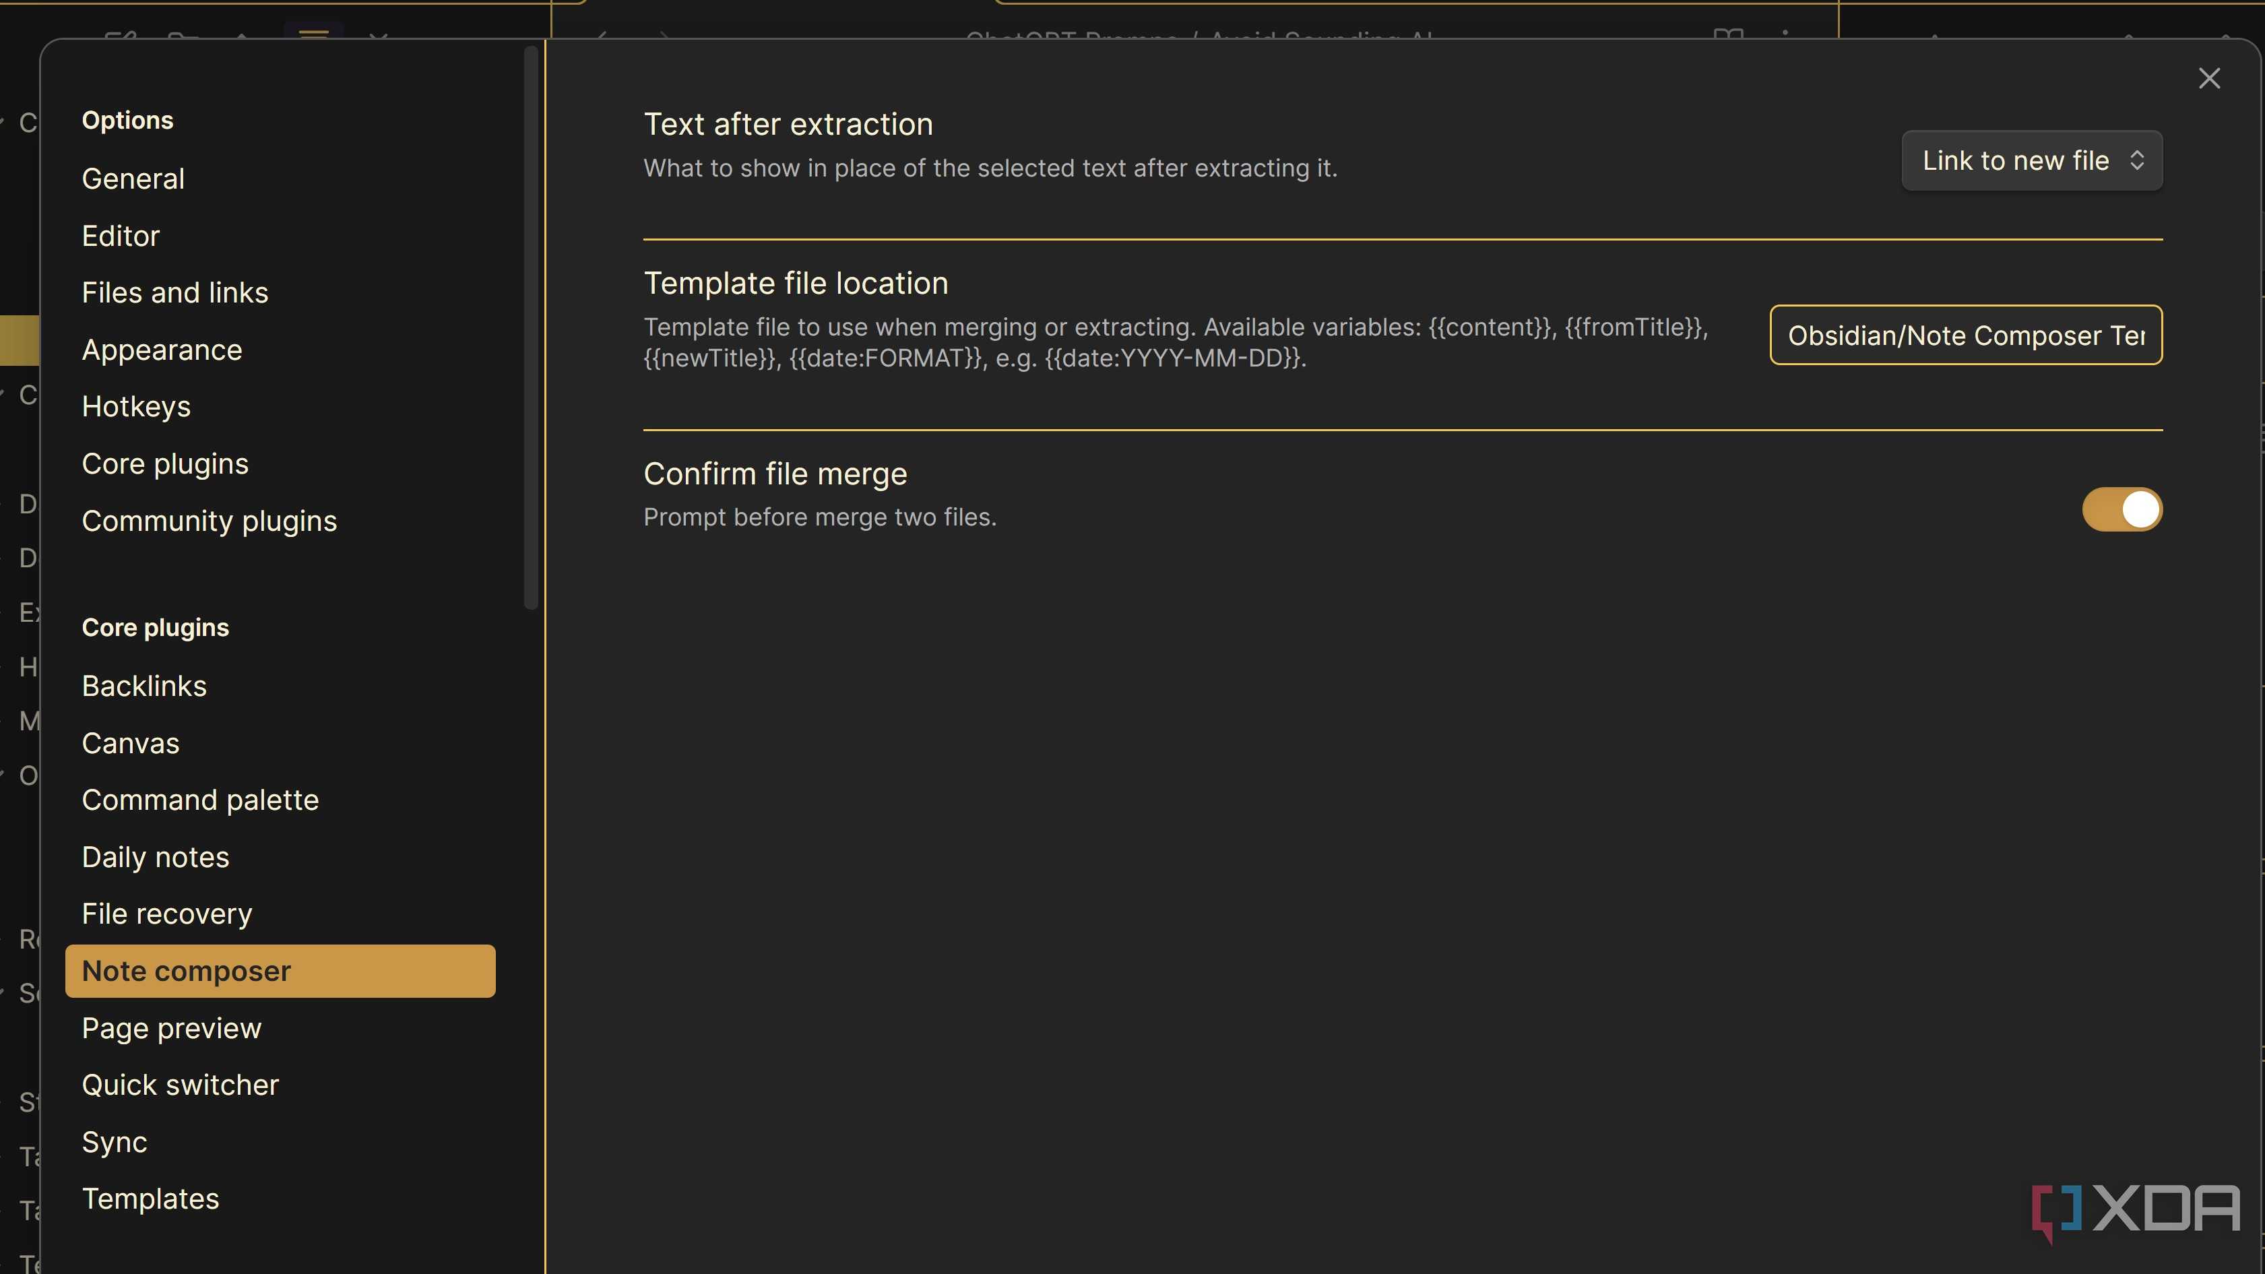Open the Link to new file dropdown
Image resolution: width=2265 pixels, height=1274 pixels.
click(2032, 160)
